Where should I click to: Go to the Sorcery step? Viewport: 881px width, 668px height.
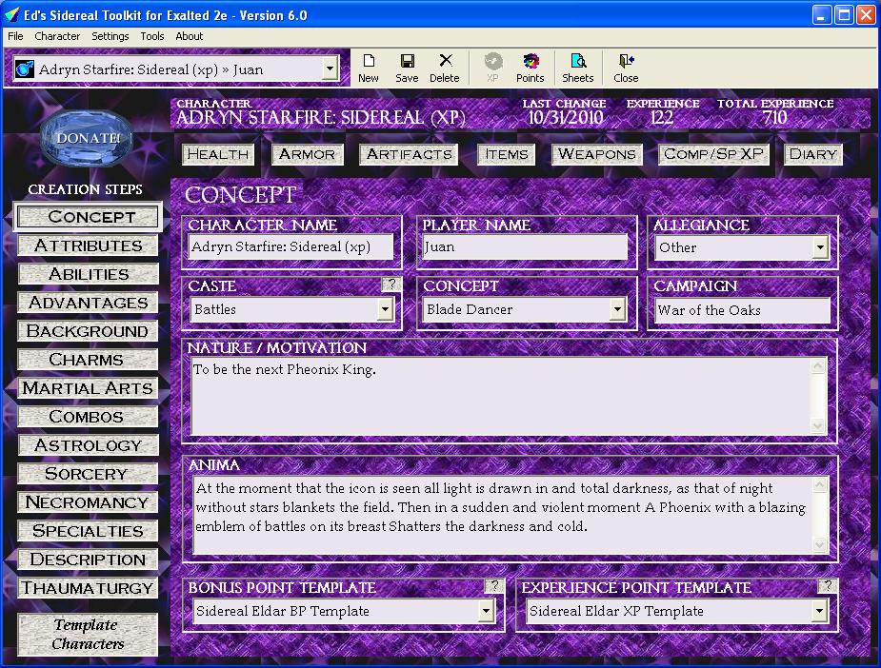(88, 474)
